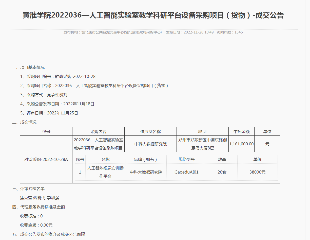The image size is (310, 240).
Task: Click the project number 驻政采购-2022-10-28 line
Action: pyautogui.click(x=58, y=77)
